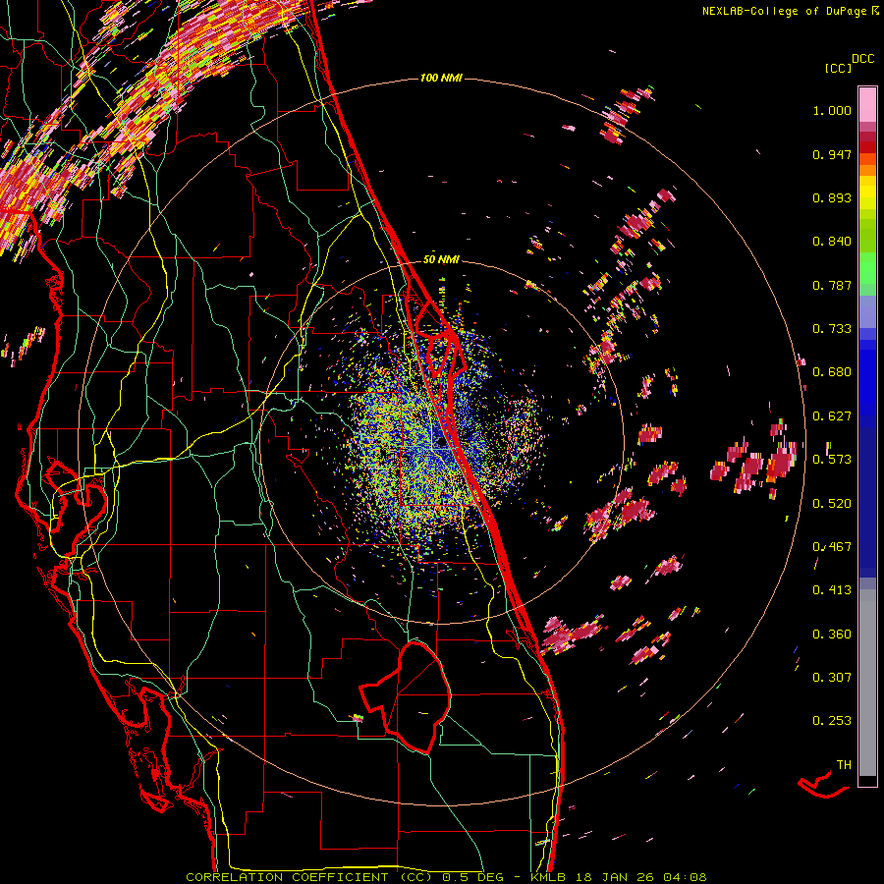Image resolution: width=884 pixels, height=884 pixels.
Task: Click the 0.520 color scale value
Action: (832, 503)
